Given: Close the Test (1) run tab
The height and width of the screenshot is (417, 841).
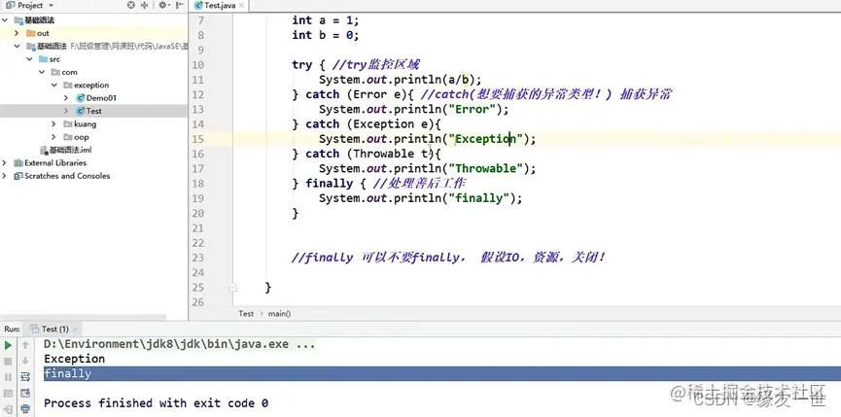Looking at the screenshot, I should (75, 330).
